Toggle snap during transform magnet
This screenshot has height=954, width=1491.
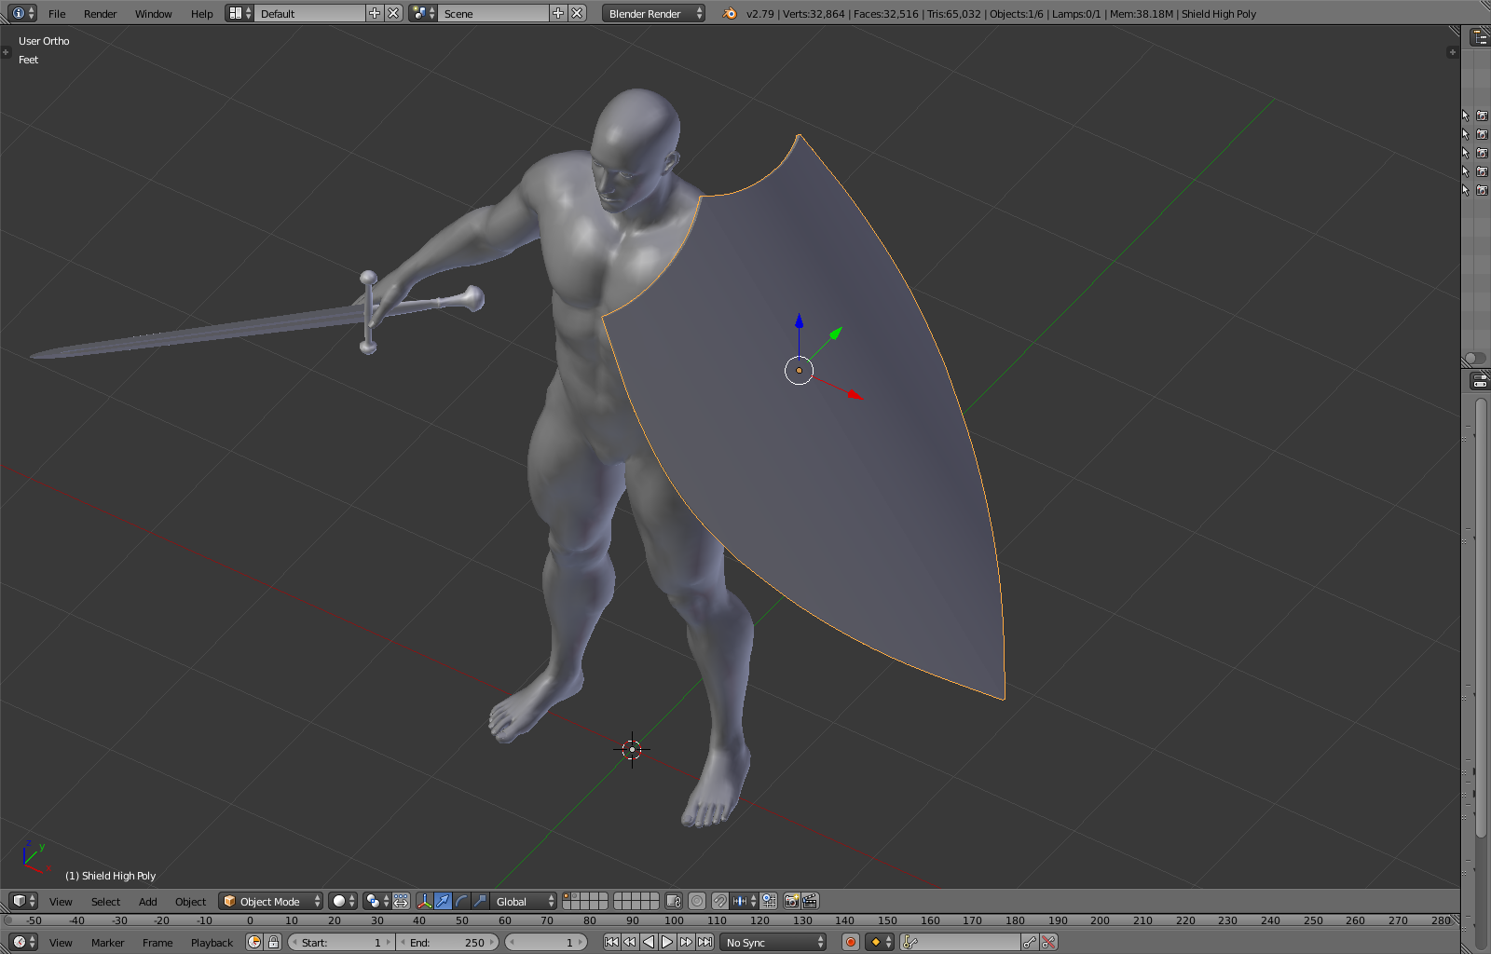(720, 901)
